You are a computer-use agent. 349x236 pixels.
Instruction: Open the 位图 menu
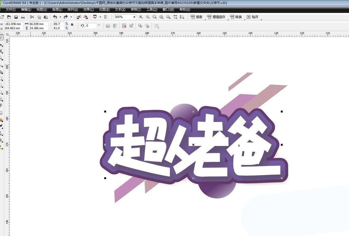pyautogui.click(x=104, y=9)
